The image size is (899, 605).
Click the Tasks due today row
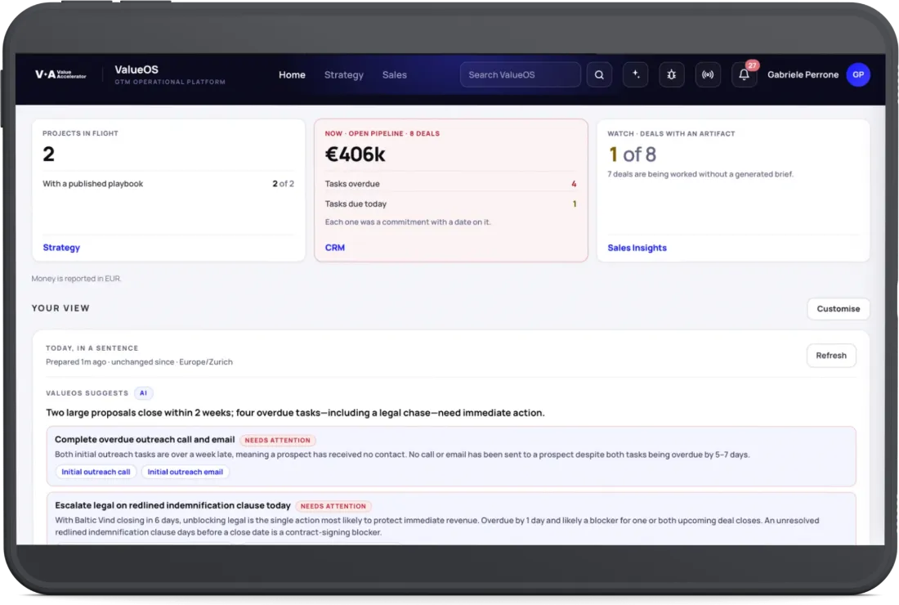pyautogui.click(x=450, y=204)
